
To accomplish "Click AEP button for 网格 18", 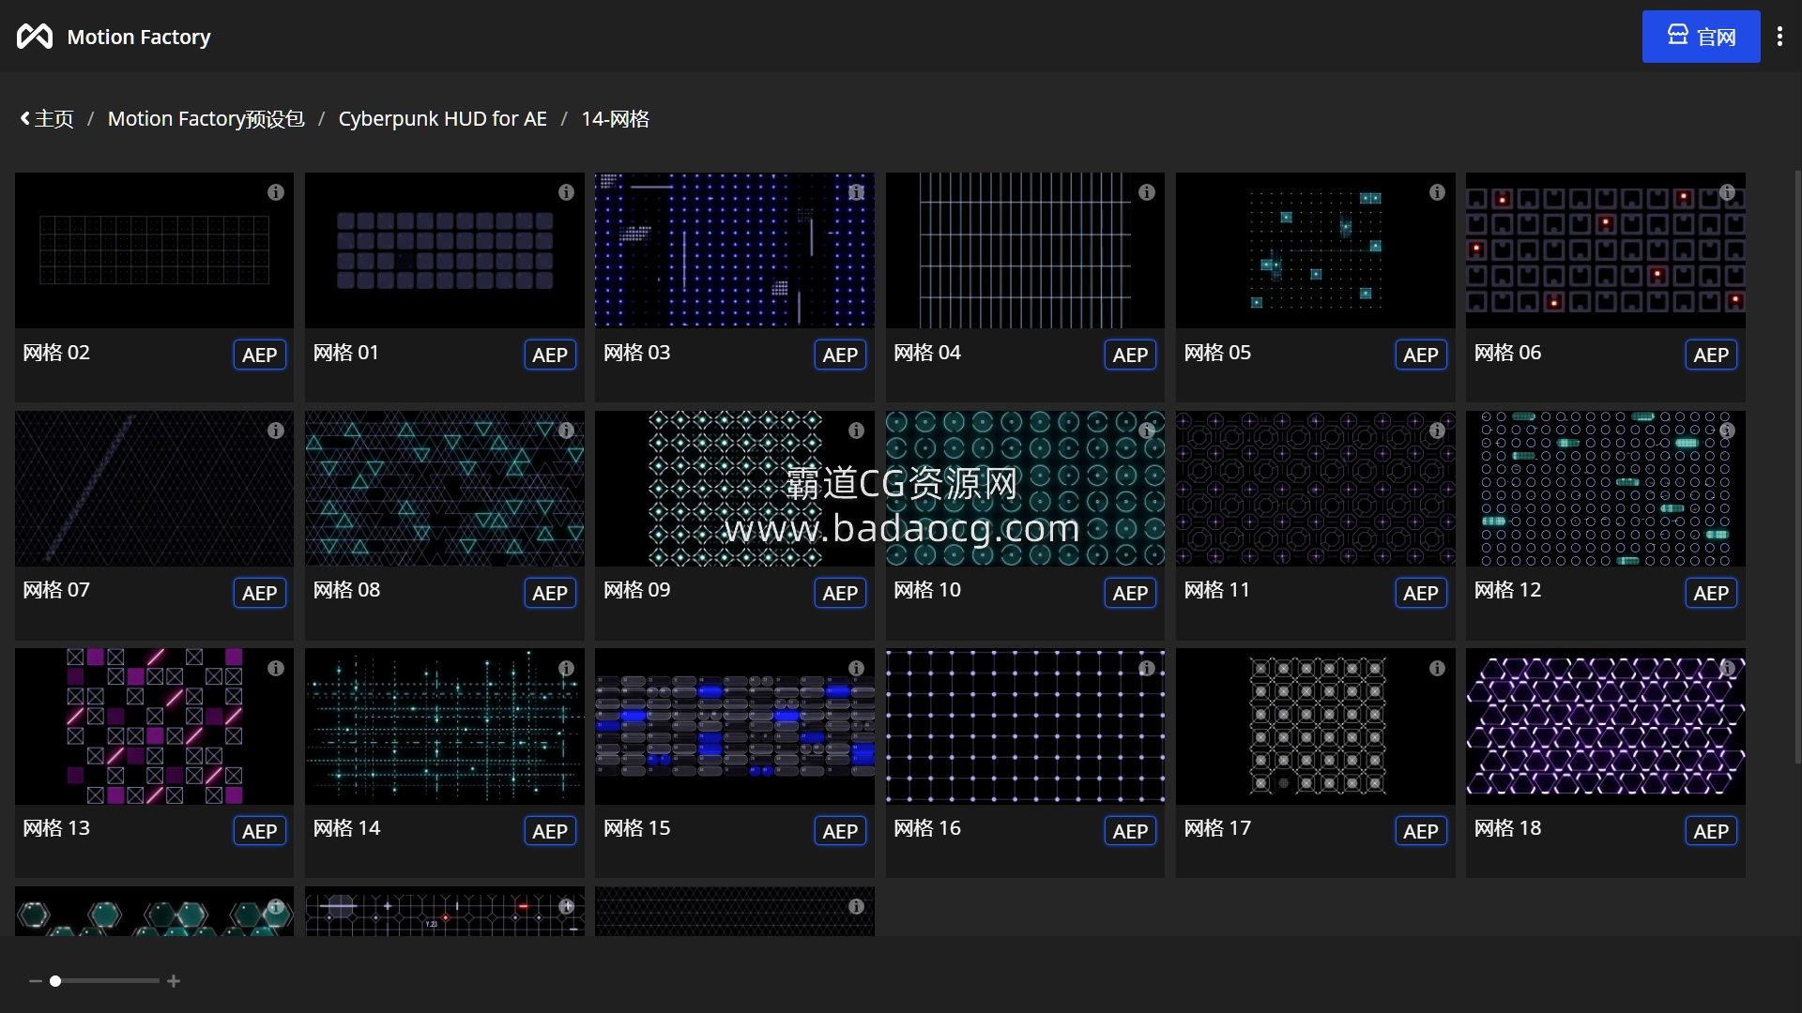I will (1711, 832).
